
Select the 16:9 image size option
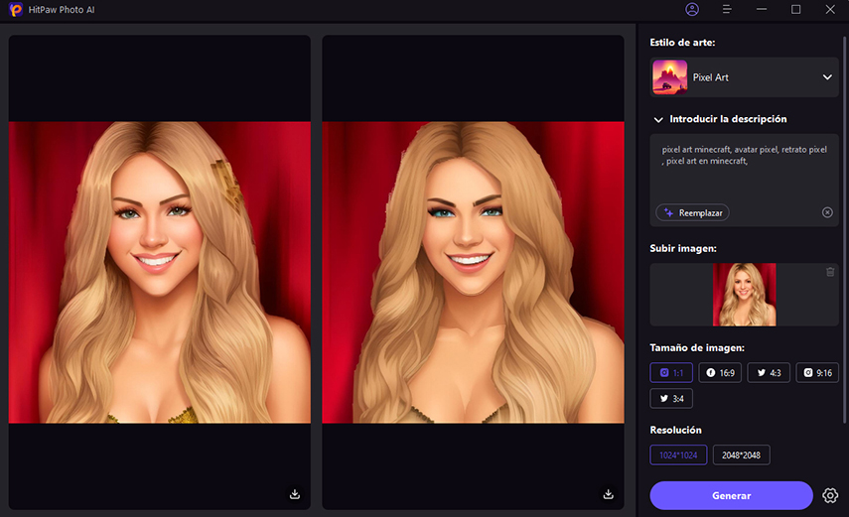click(720, 373)
